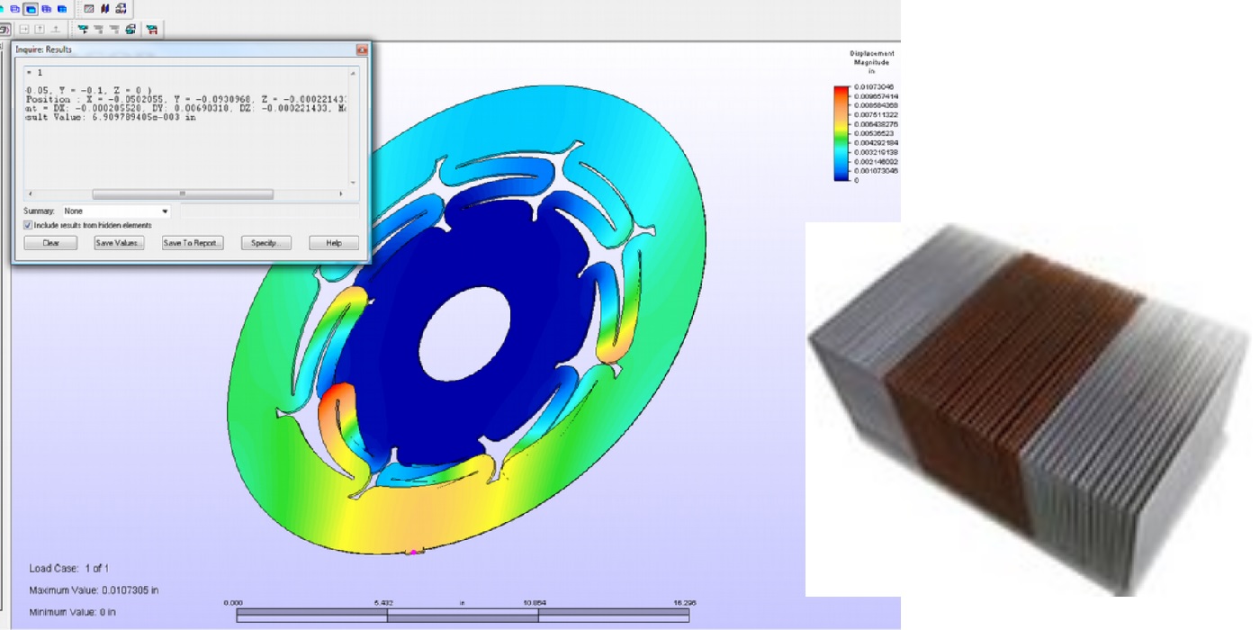
Task: Click the Minimum Value: 0 in text
Action: [x=73, y=612]
